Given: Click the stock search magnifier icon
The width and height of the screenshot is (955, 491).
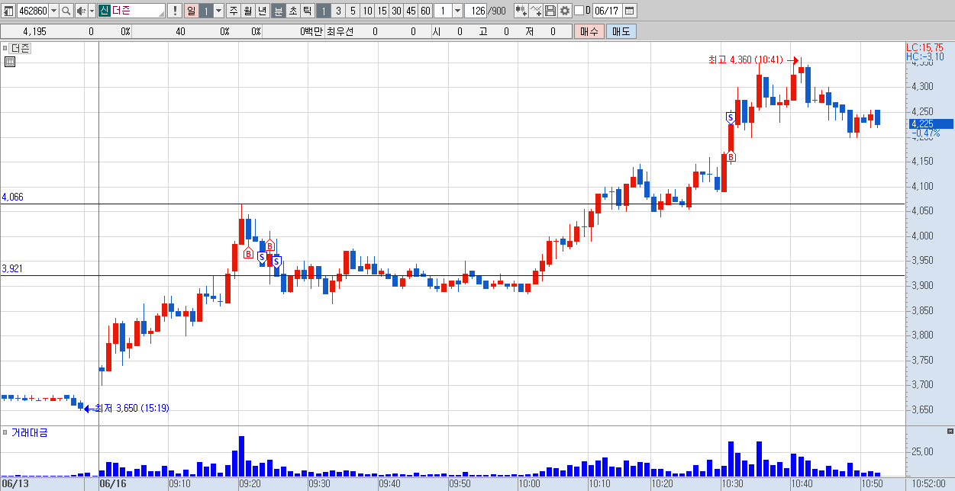Looking at the screenshot, I should [66, 11].
